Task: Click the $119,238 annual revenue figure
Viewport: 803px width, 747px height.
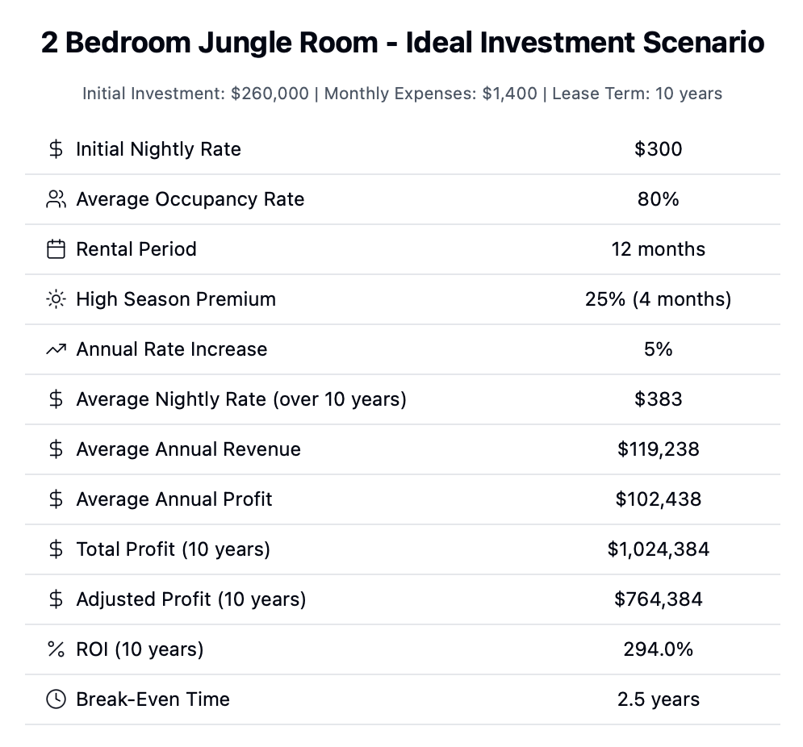Action: click(x=658, y=449)
